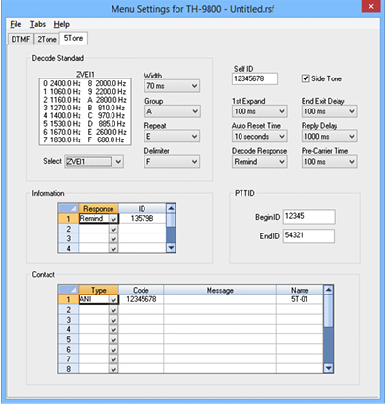Select Information table row header 2
Viewport: 385px width, 404px height.
coord(68,229)
